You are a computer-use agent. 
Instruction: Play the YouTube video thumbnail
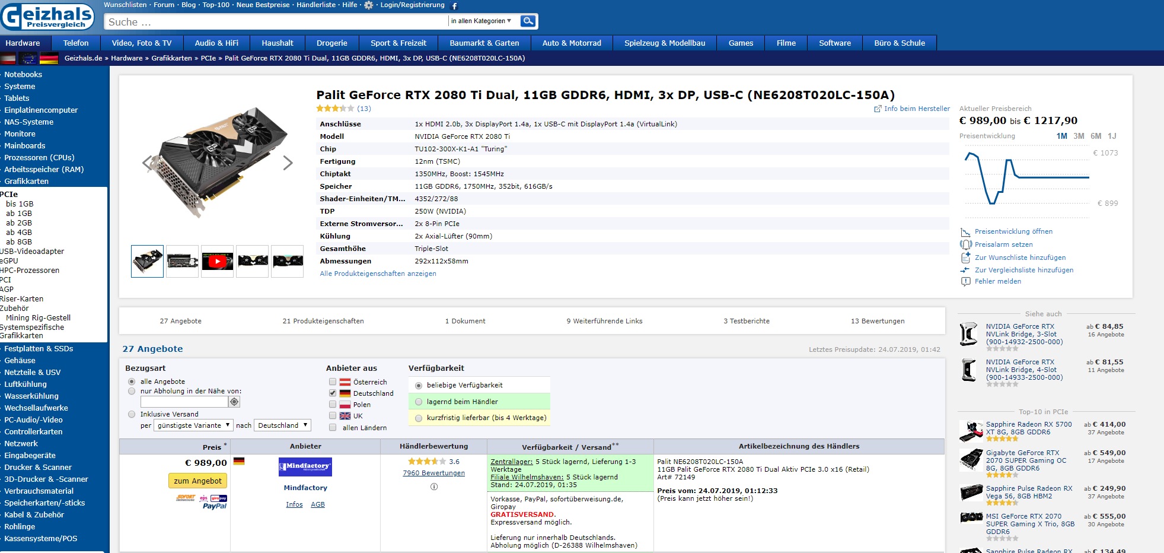click(x=217, y=261)
